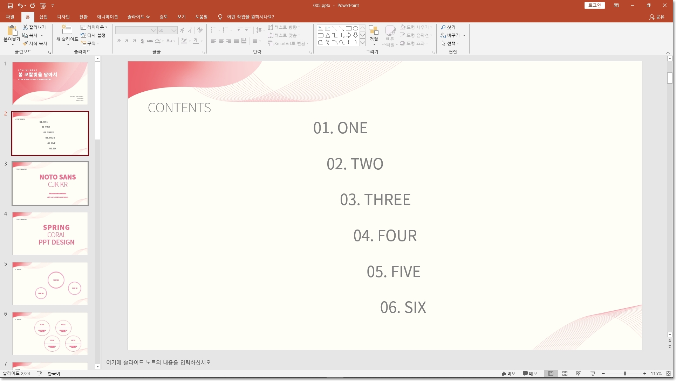
Task: Start slideshow from beginning via quick access icon
Action: tap(43, 6)
